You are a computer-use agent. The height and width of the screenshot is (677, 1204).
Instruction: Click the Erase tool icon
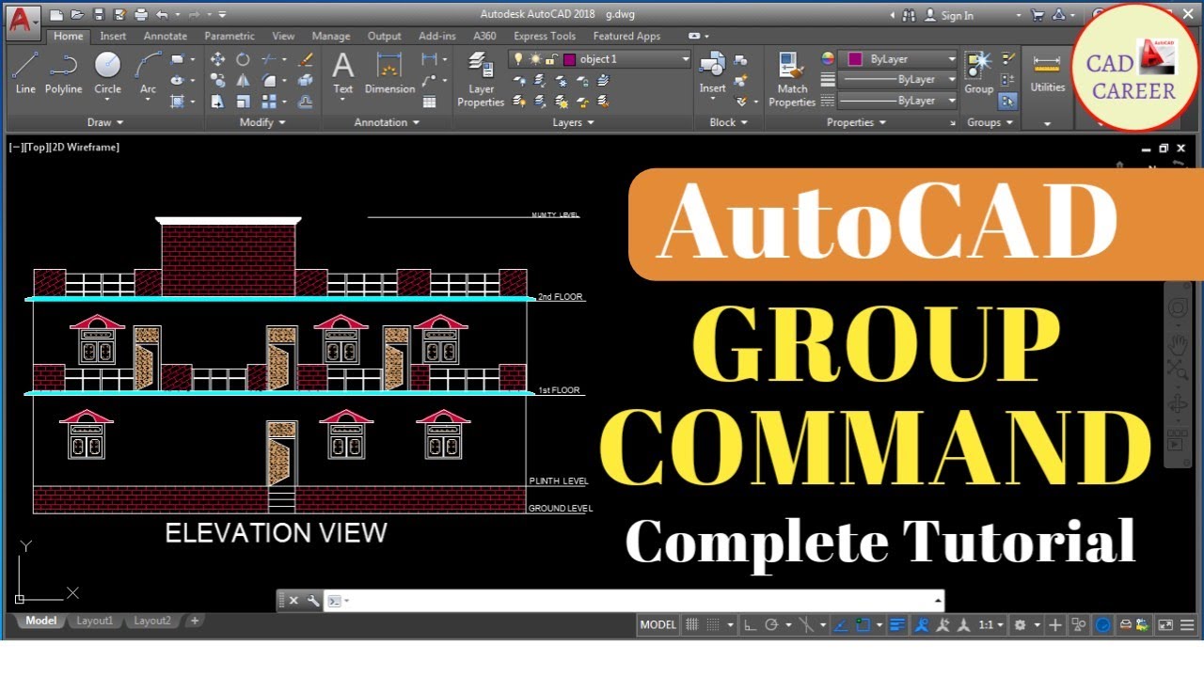[305, 59]
